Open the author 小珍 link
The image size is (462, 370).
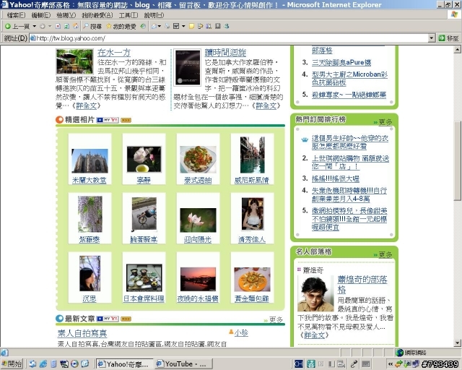pos(241,333)
